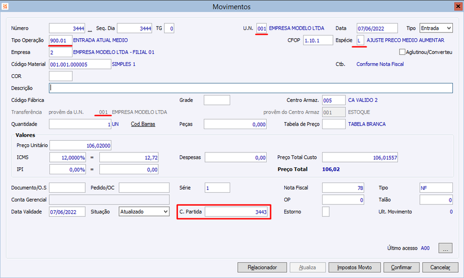
Task: Click the Espécie field
Action: coord(360,40)
